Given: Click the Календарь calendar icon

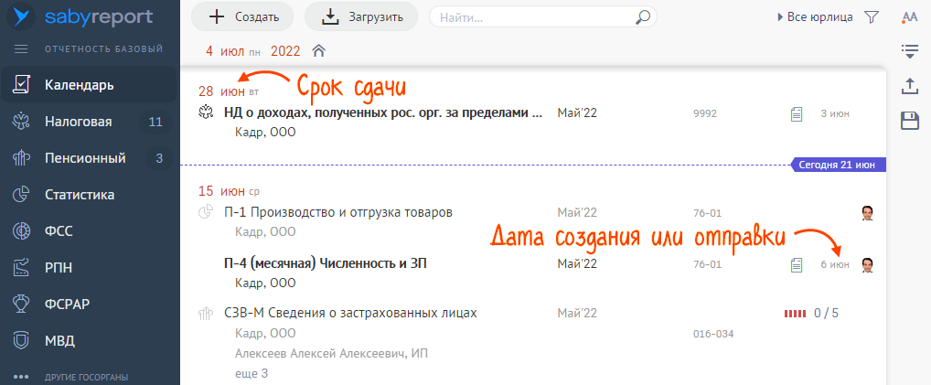Looking at the screenshot, I should [21, 85].
